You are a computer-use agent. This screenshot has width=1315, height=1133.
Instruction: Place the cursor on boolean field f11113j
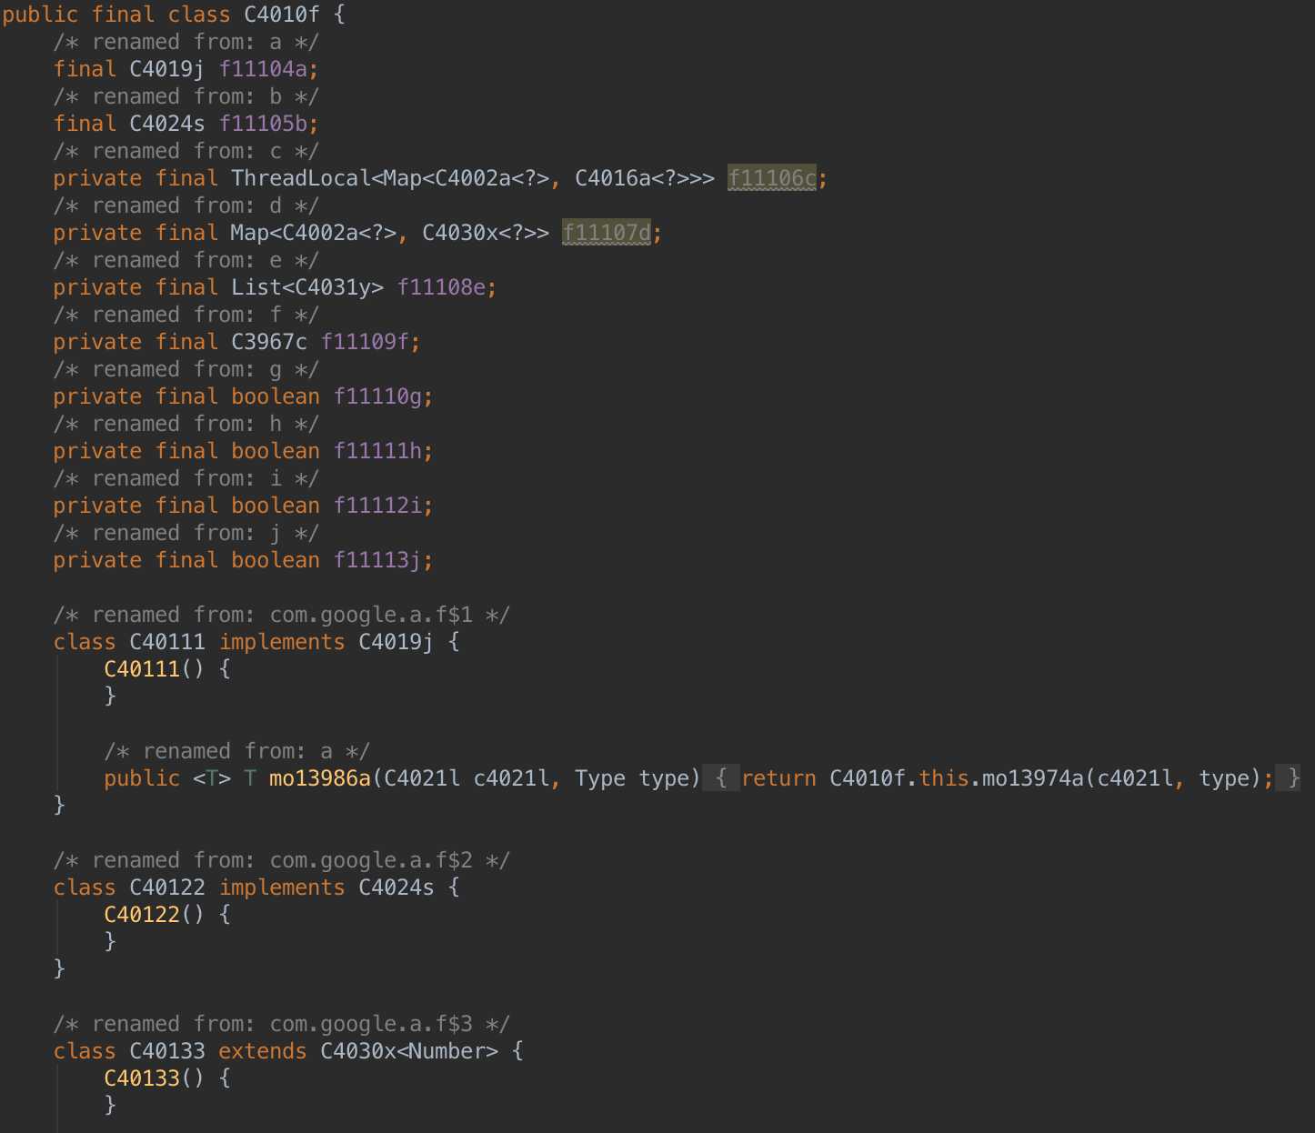pyautogui.click(x=377, y=560)
